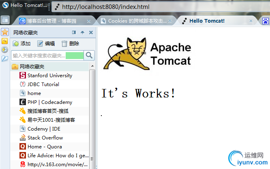Viewport: 270px width, 169px height.
Task: Click the Apache Tomcat logo image
Action: click(x=147, y=54)
